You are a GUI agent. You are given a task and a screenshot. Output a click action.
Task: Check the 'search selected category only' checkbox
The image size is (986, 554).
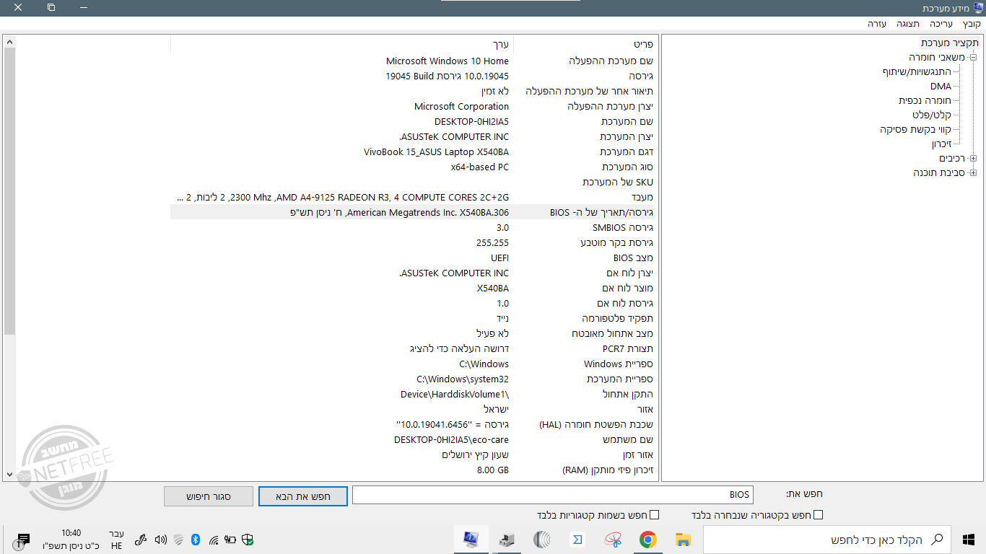coord(819,514)
